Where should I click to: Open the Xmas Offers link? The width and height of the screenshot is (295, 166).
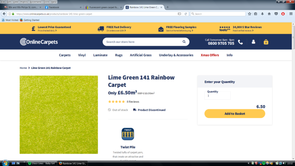210,55
